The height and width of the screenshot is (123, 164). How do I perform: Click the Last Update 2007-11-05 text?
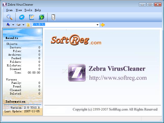tap(22, 111)
